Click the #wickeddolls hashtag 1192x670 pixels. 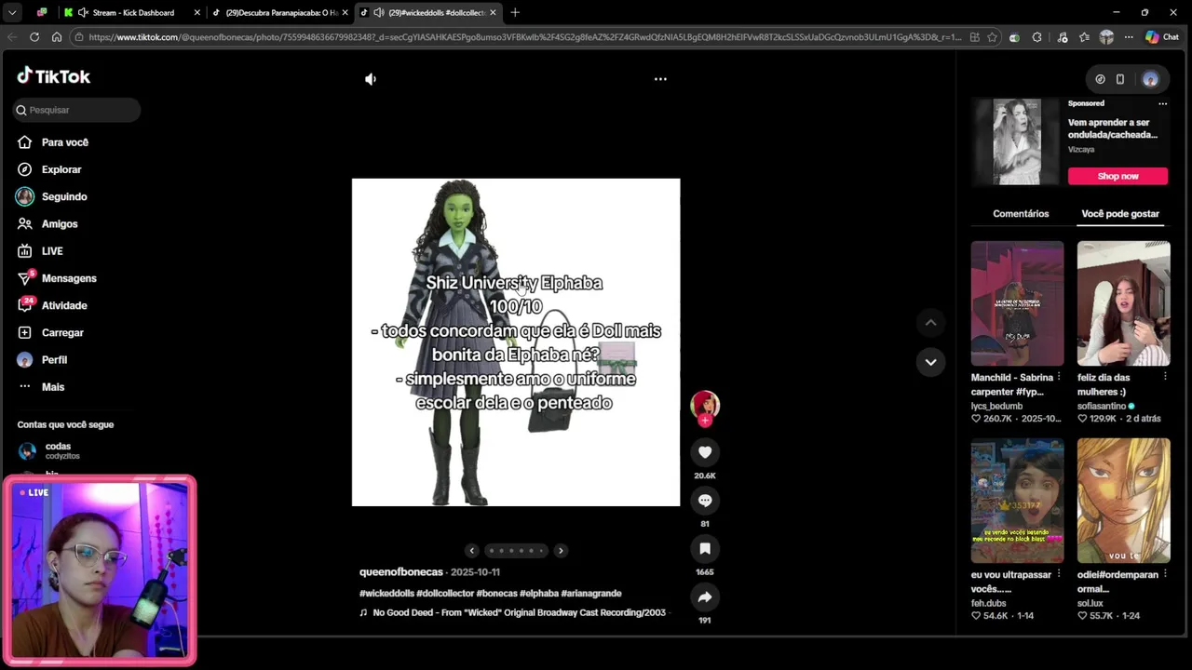pyautogui.click(x=386, y=594)
